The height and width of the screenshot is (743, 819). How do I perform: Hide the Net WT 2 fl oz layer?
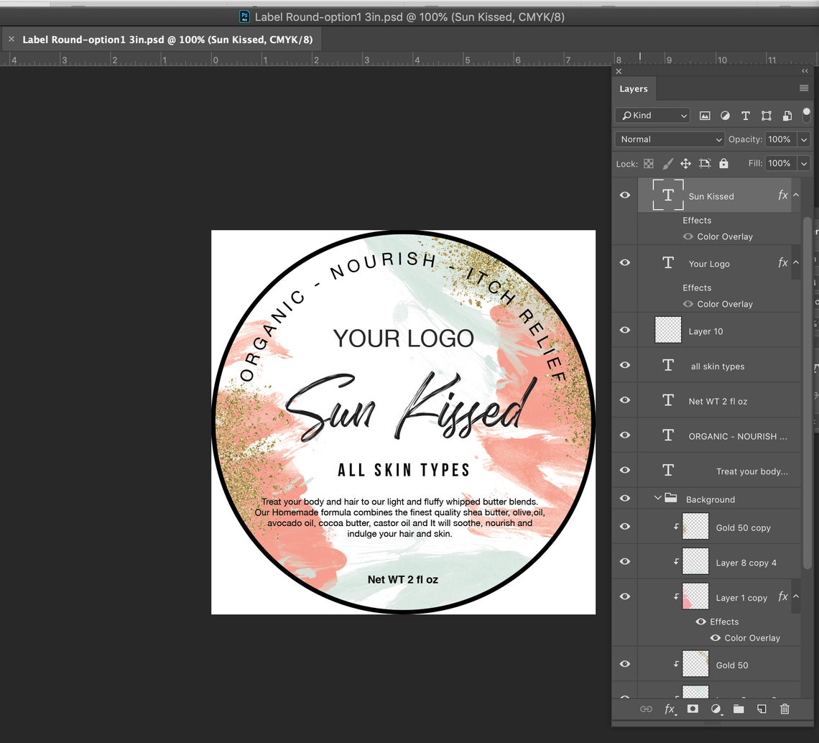click(624, 400)
